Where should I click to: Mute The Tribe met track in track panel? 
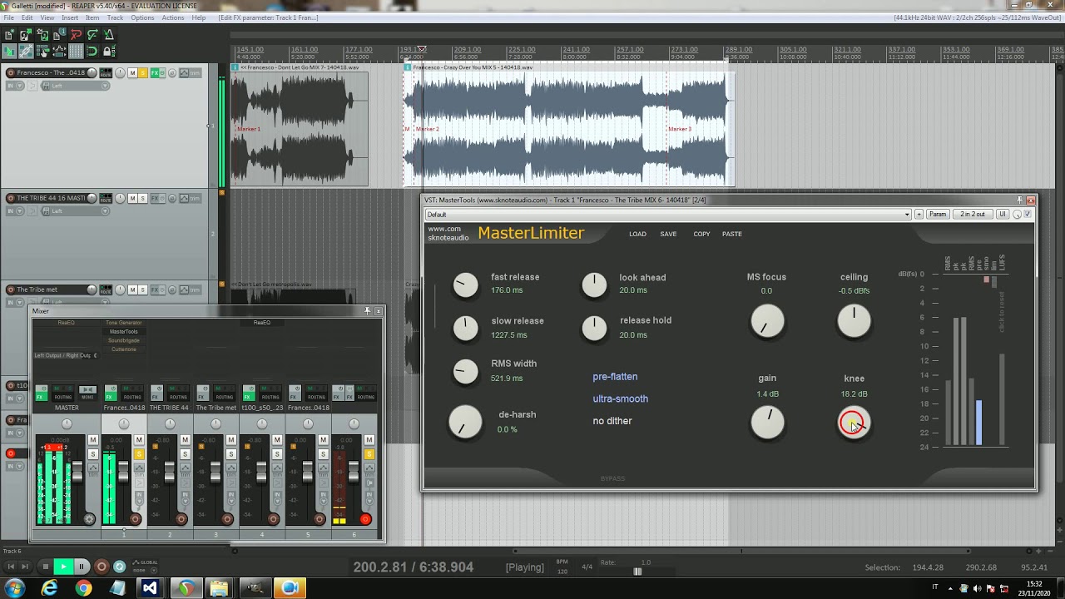pos(132,290)
